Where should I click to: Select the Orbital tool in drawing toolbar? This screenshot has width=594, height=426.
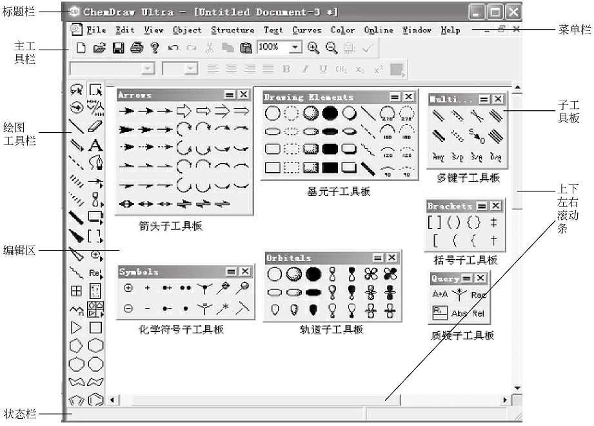(x=96, y=199)
